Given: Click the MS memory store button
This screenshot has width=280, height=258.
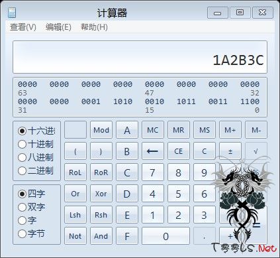Looking at the screenshot, I should (x=205, y=130).
